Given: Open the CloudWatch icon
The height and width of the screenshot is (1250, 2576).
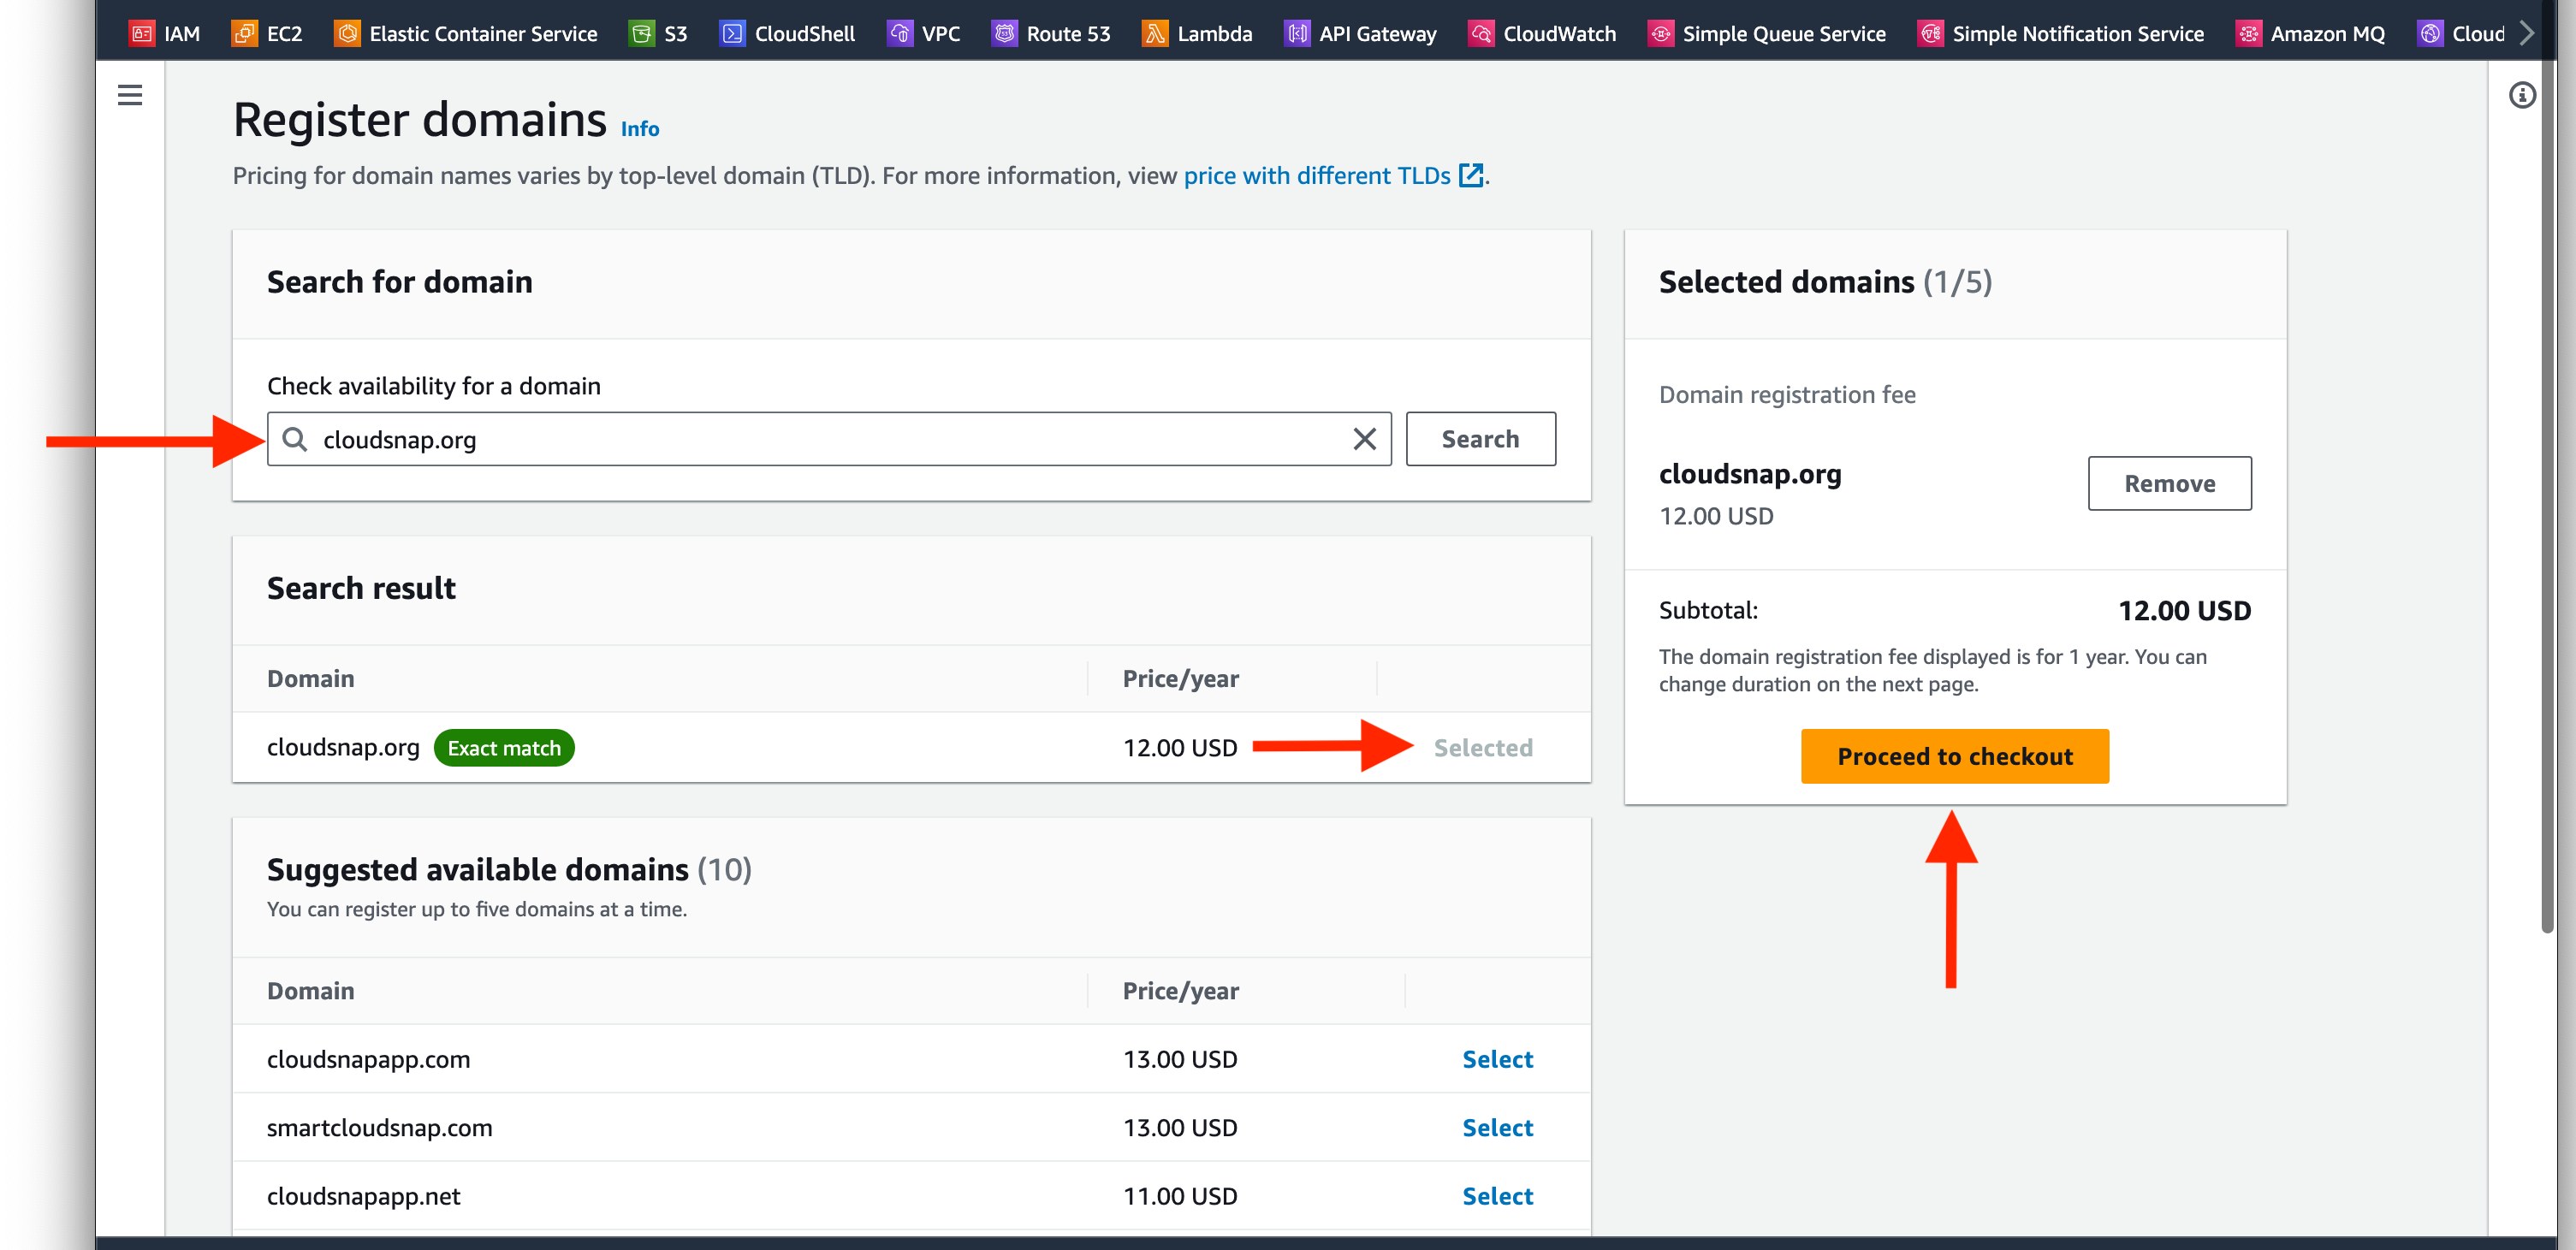Looking at the screenshot, I should [1481, 33].
